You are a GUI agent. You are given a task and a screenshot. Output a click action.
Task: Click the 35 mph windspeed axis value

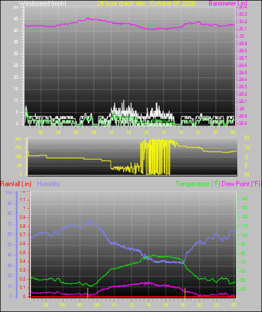[x=16, y=42]
